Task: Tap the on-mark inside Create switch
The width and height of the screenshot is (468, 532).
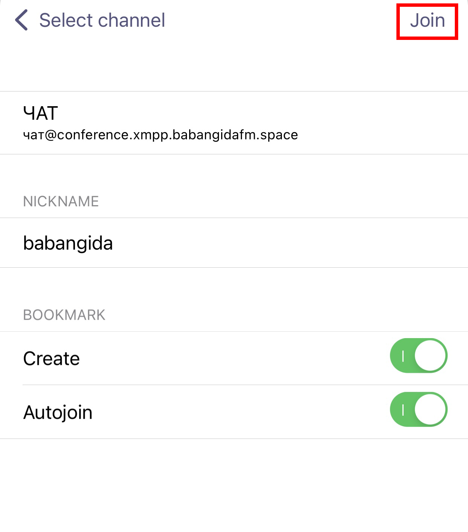Action: tap(403, 356)
